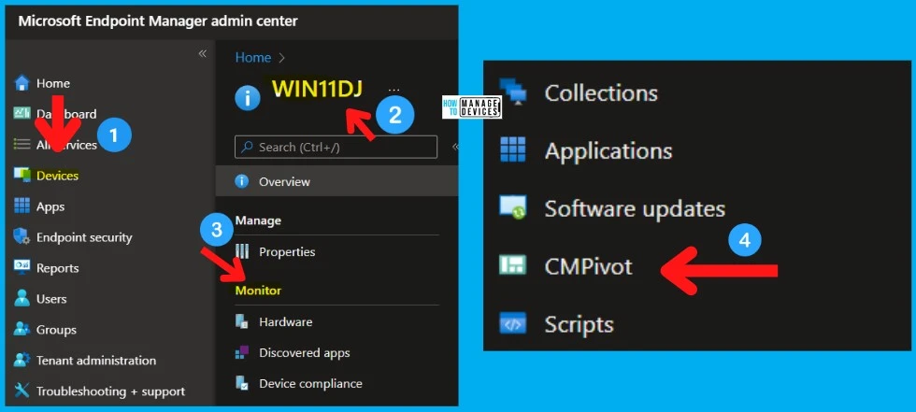The image size is (916, 412).
Task: Click the Endpoint security shield icon
Action: click(21, 237)
